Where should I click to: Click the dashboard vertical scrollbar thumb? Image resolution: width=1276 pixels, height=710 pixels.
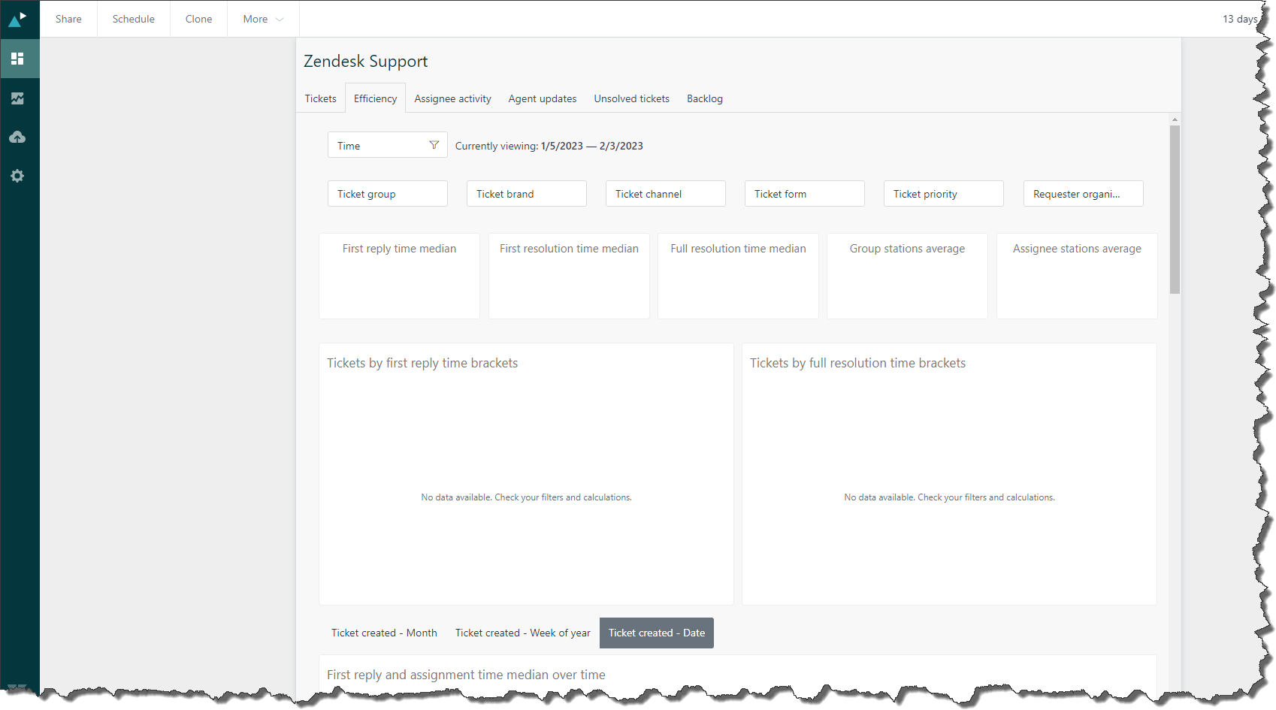[1175, 209]
